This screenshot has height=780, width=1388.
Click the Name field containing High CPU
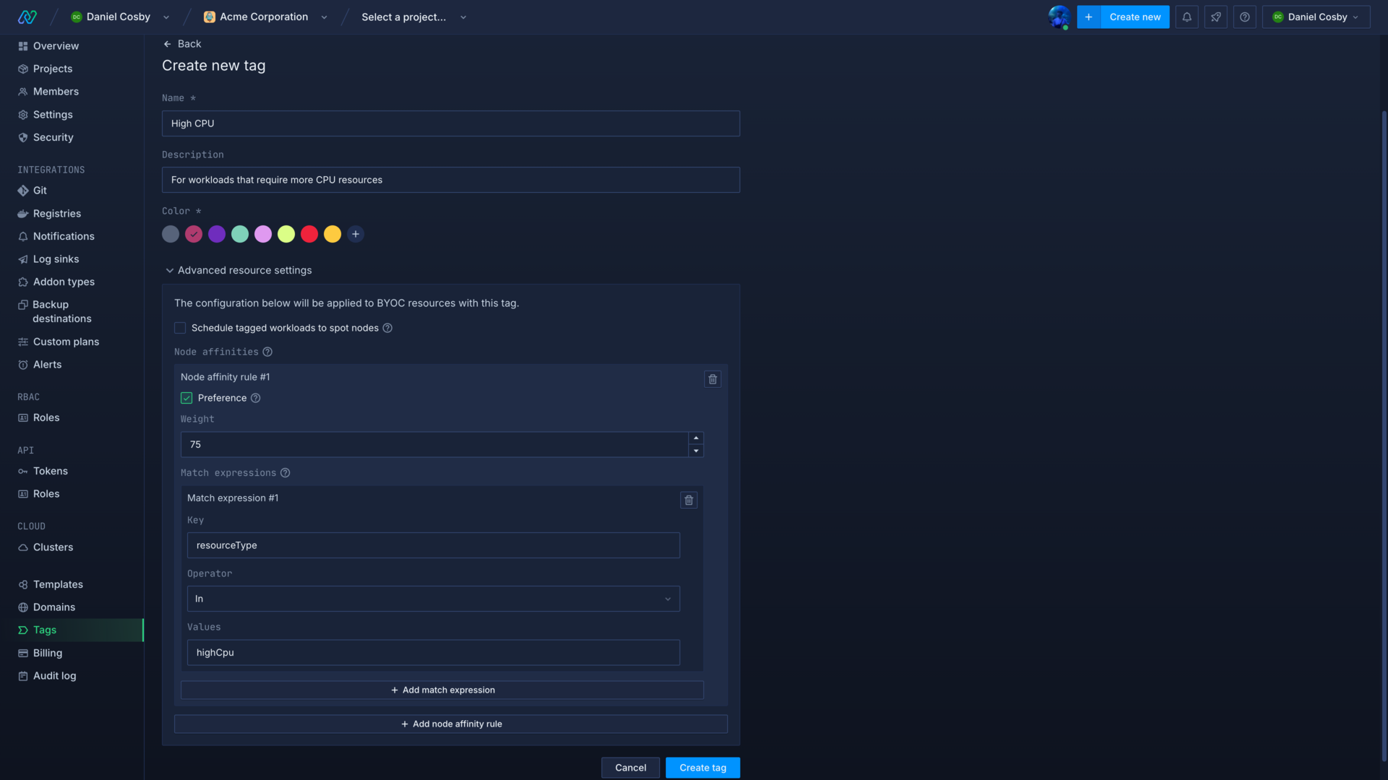[x=451, y=123]
